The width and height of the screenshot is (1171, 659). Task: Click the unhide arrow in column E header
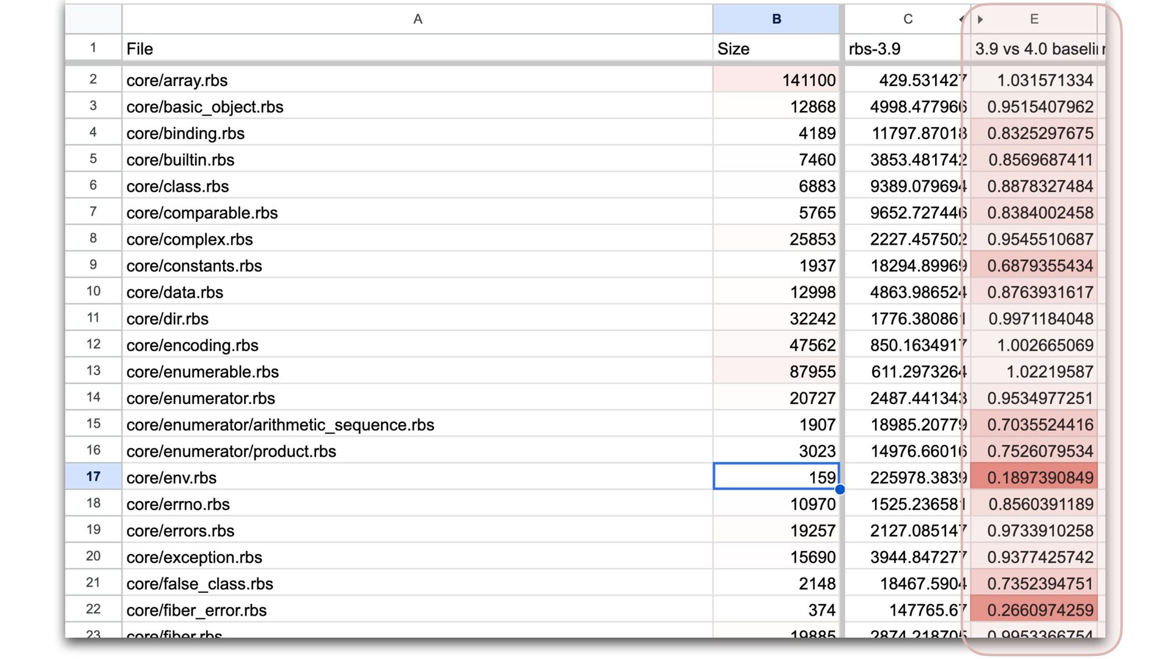tap(980, 20)
